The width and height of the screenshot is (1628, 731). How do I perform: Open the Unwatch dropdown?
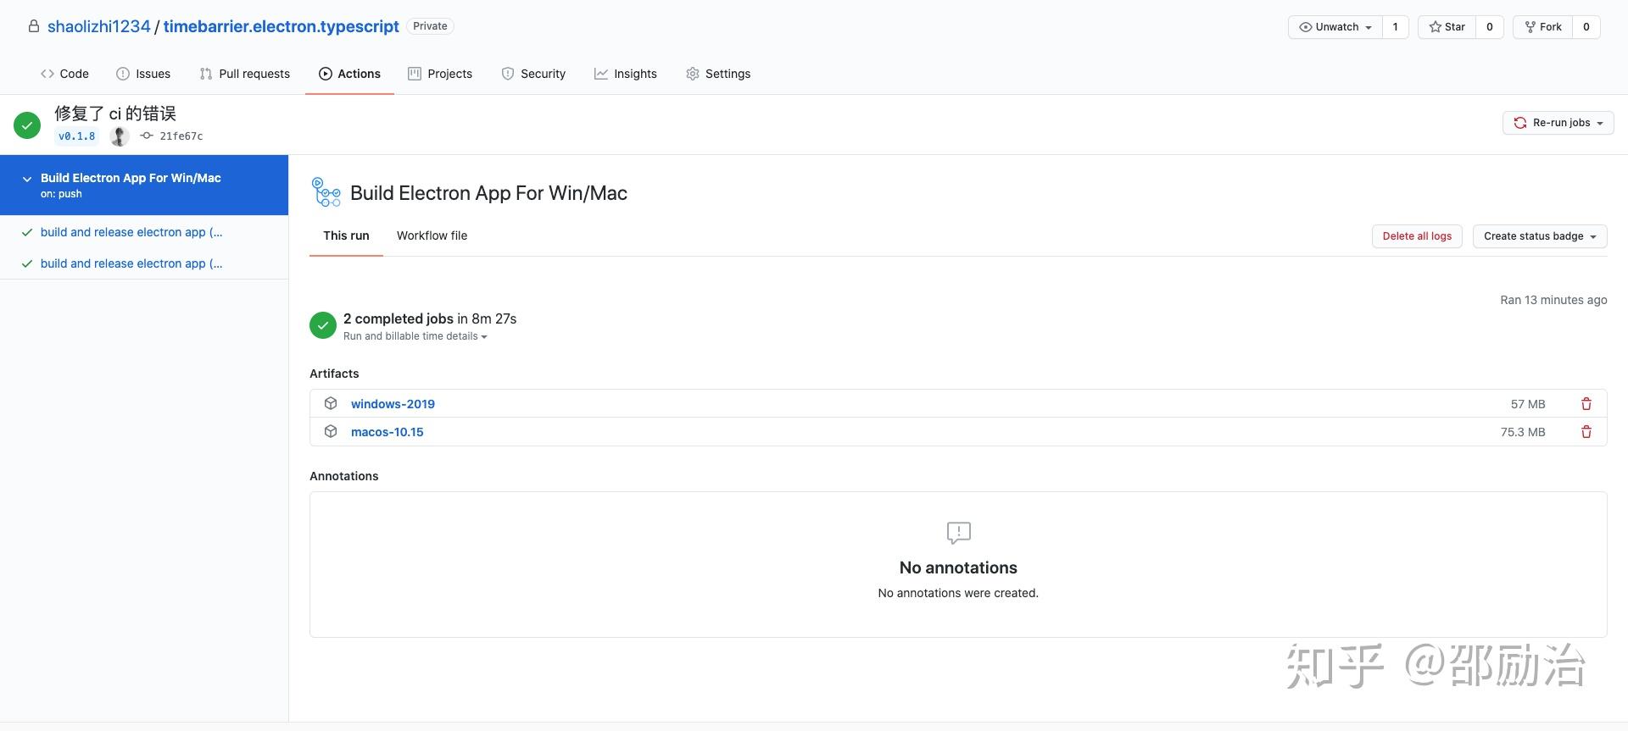1335,27
